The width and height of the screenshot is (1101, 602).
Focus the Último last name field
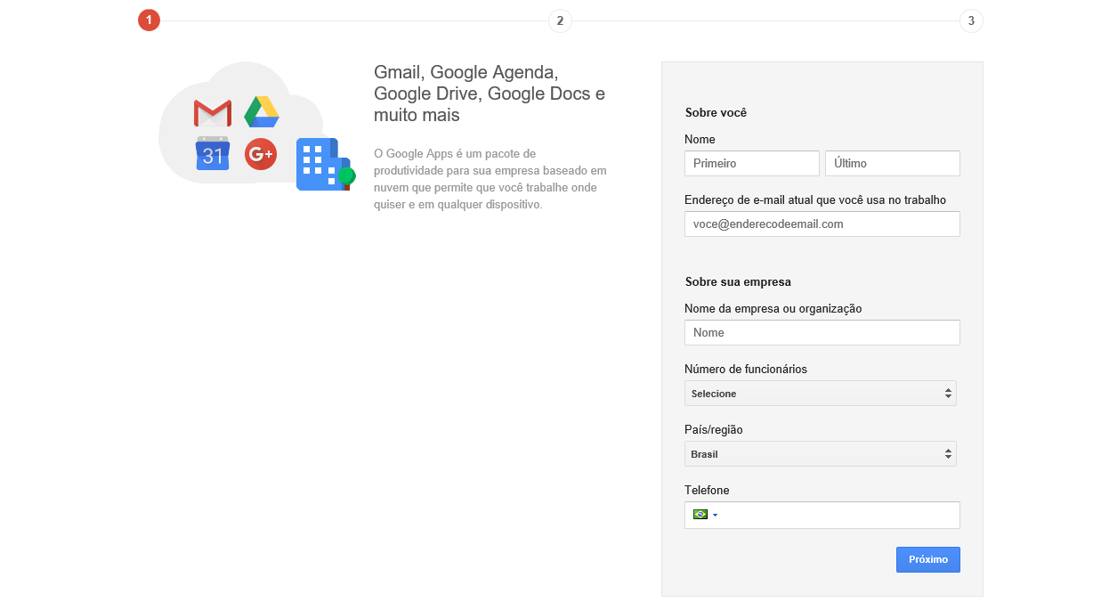(x=893, y=163)
